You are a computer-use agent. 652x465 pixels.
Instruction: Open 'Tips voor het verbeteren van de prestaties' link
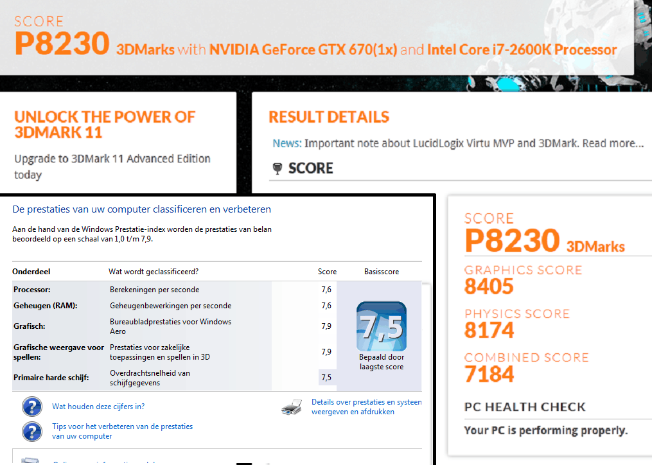[x=122, y=432]
